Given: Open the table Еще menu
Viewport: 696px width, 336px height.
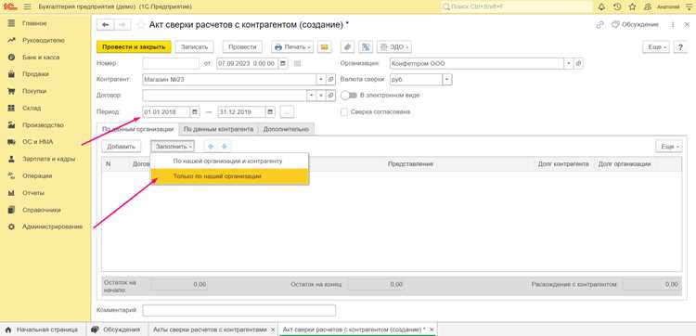Looking at the screenshot, I should click(x=668, y=146).
